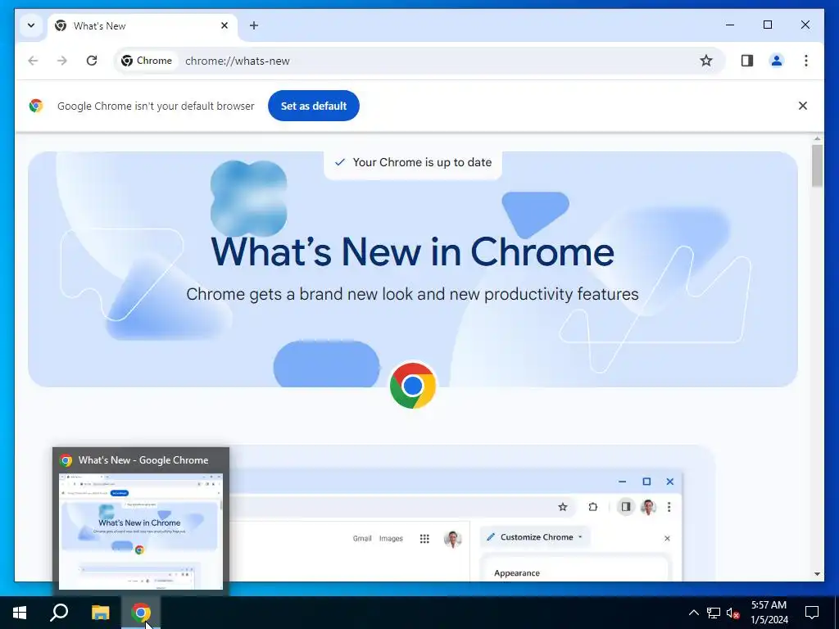Open Chrome's three-dot menu

[x=806, y=61]
